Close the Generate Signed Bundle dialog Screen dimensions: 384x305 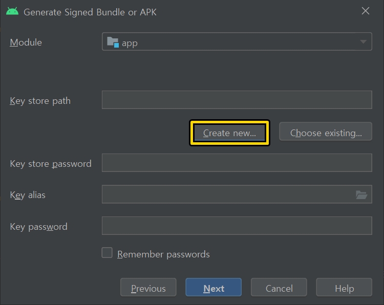[366, 11]
